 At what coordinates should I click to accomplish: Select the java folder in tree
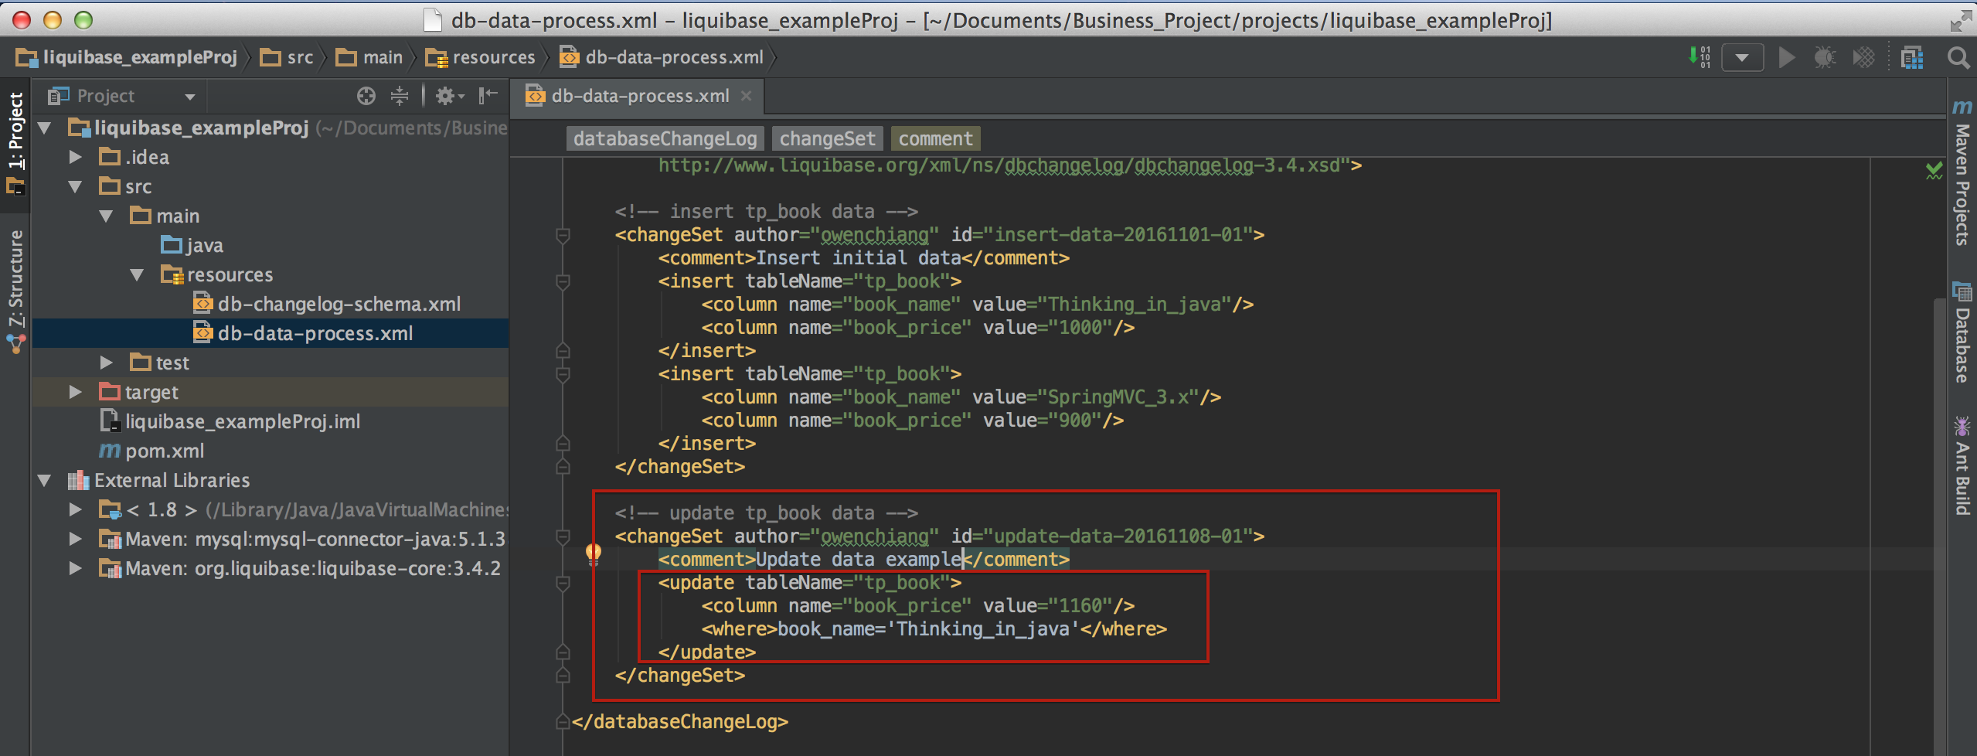click(x=192, y=245)
